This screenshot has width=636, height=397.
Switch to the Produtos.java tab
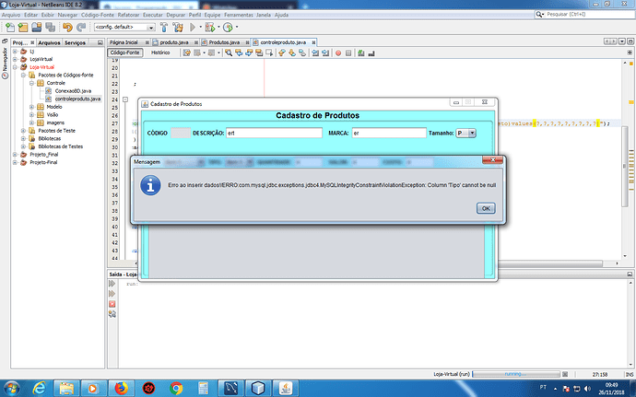[224, 42]
